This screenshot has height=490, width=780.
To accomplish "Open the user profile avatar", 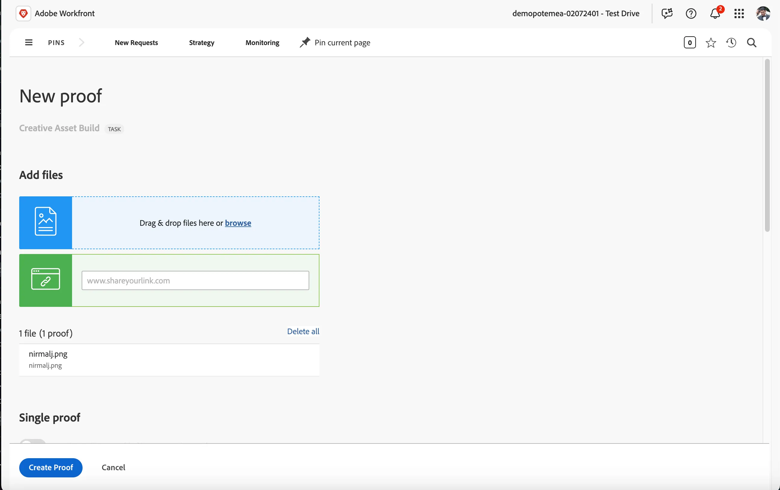I will pyautogui.click(x=763, y=14).
